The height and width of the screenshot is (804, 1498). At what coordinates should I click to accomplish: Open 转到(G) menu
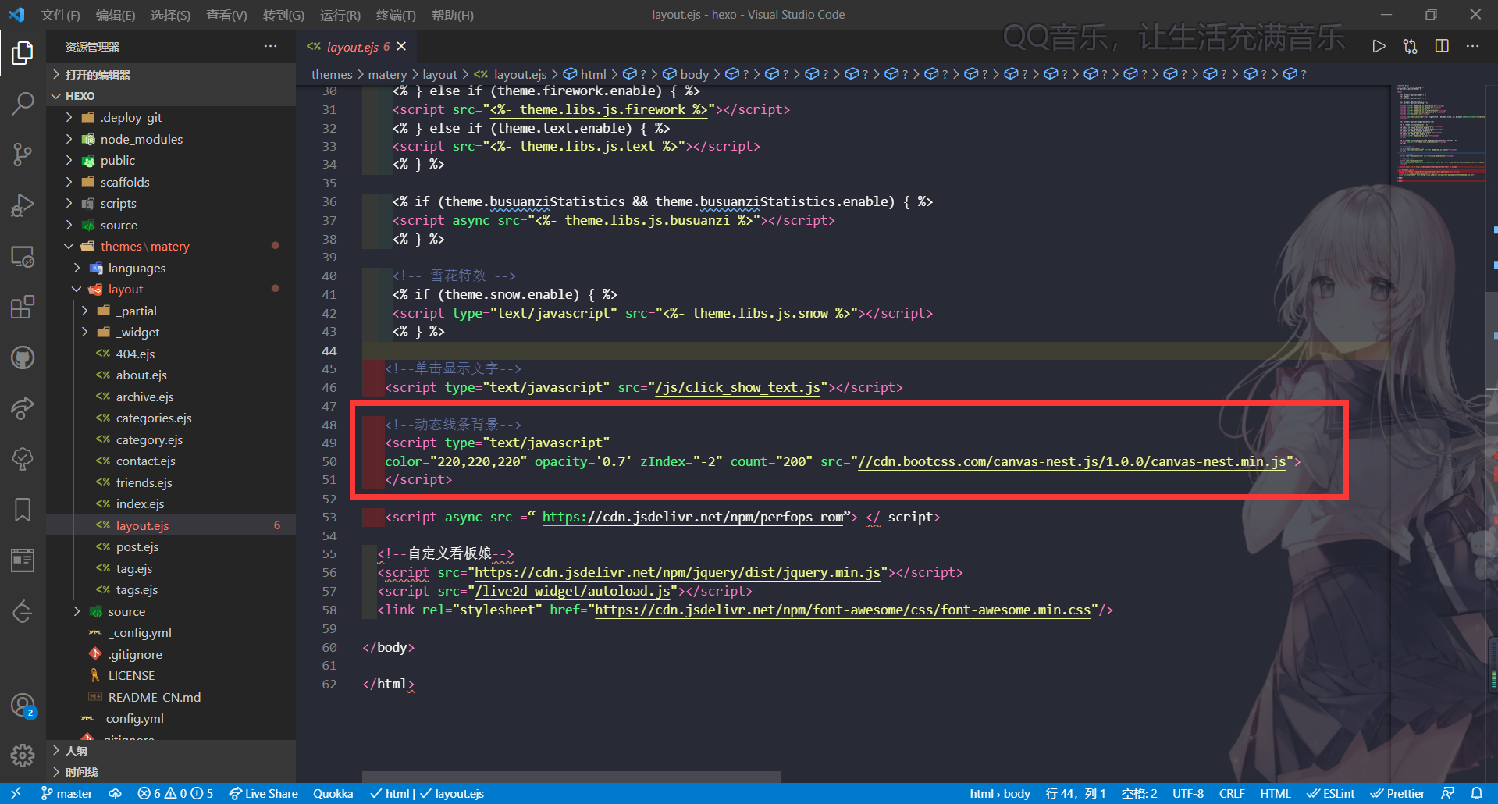[283, 15]
